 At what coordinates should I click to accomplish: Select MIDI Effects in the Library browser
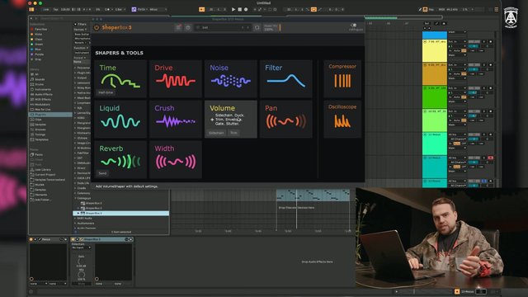43,100
